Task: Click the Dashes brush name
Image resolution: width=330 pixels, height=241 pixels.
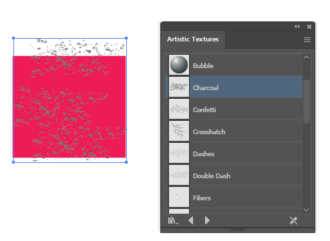Action: pos(204,154)
